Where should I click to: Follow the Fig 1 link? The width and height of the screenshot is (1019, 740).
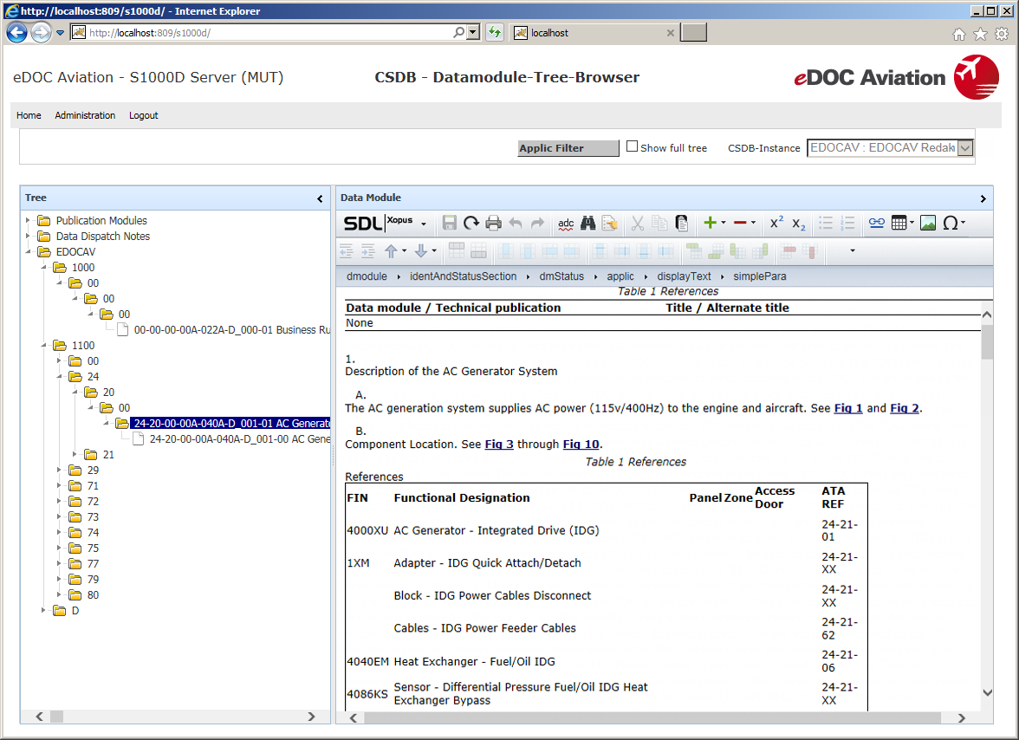pos(848,408)
